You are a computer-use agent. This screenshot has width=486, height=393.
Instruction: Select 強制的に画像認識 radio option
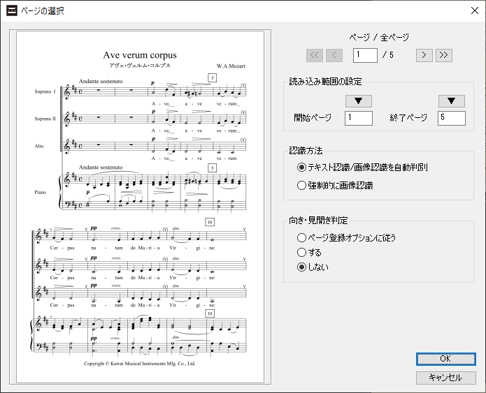pos(335,186)
